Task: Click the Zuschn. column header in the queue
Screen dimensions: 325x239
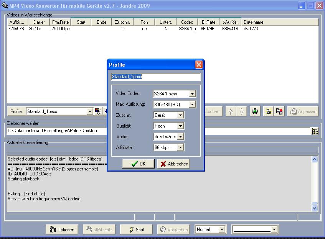Action: pos(122,22)
